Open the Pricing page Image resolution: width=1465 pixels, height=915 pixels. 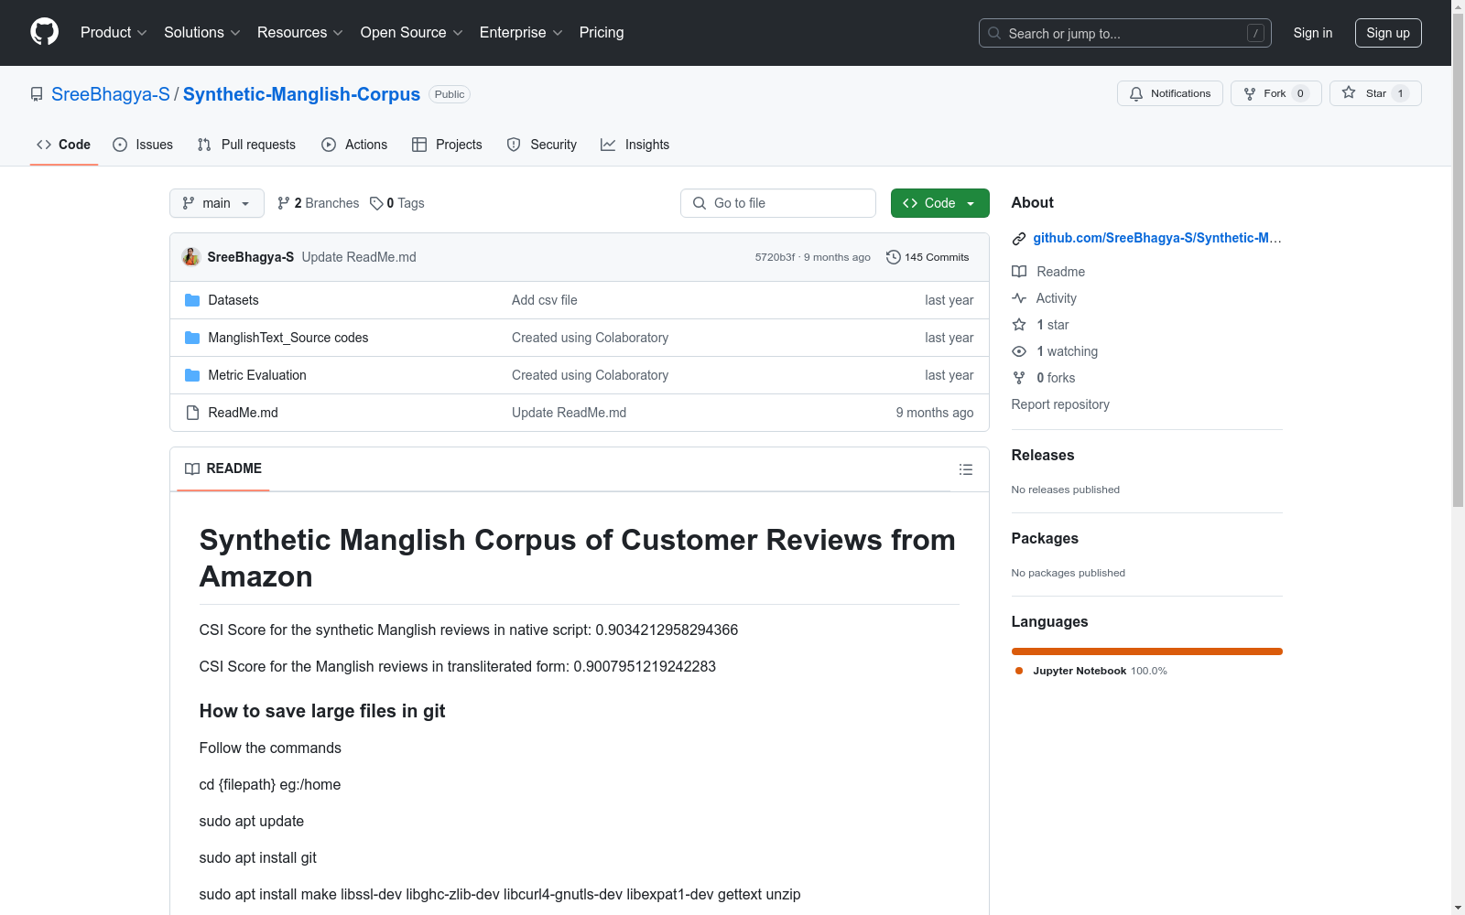[602, 32]
